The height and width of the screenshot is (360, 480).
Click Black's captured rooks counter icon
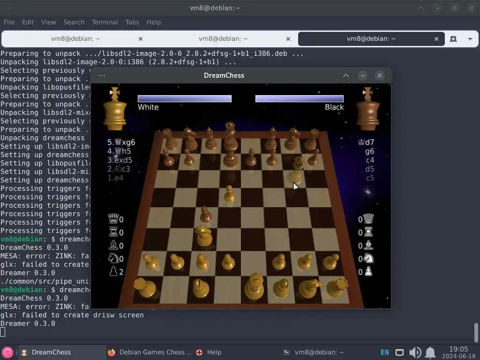pyautogui.click(x=368, y=232)
